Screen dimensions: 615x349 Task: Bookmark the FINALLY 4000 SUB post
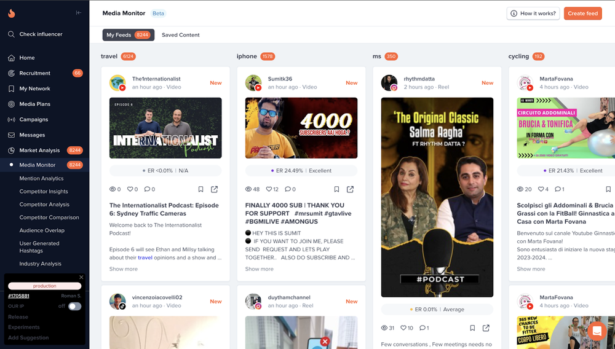[x=336, y=189]
